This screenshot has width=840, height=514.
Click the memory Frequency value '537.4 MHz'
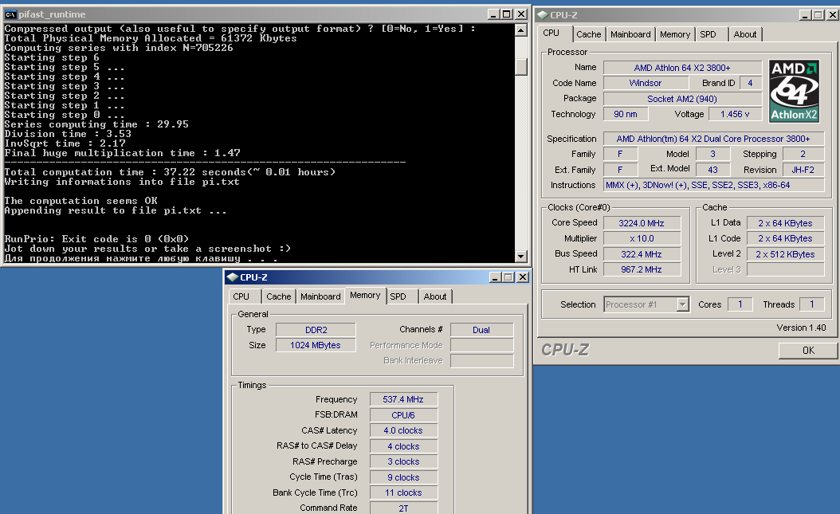[403, 399]
